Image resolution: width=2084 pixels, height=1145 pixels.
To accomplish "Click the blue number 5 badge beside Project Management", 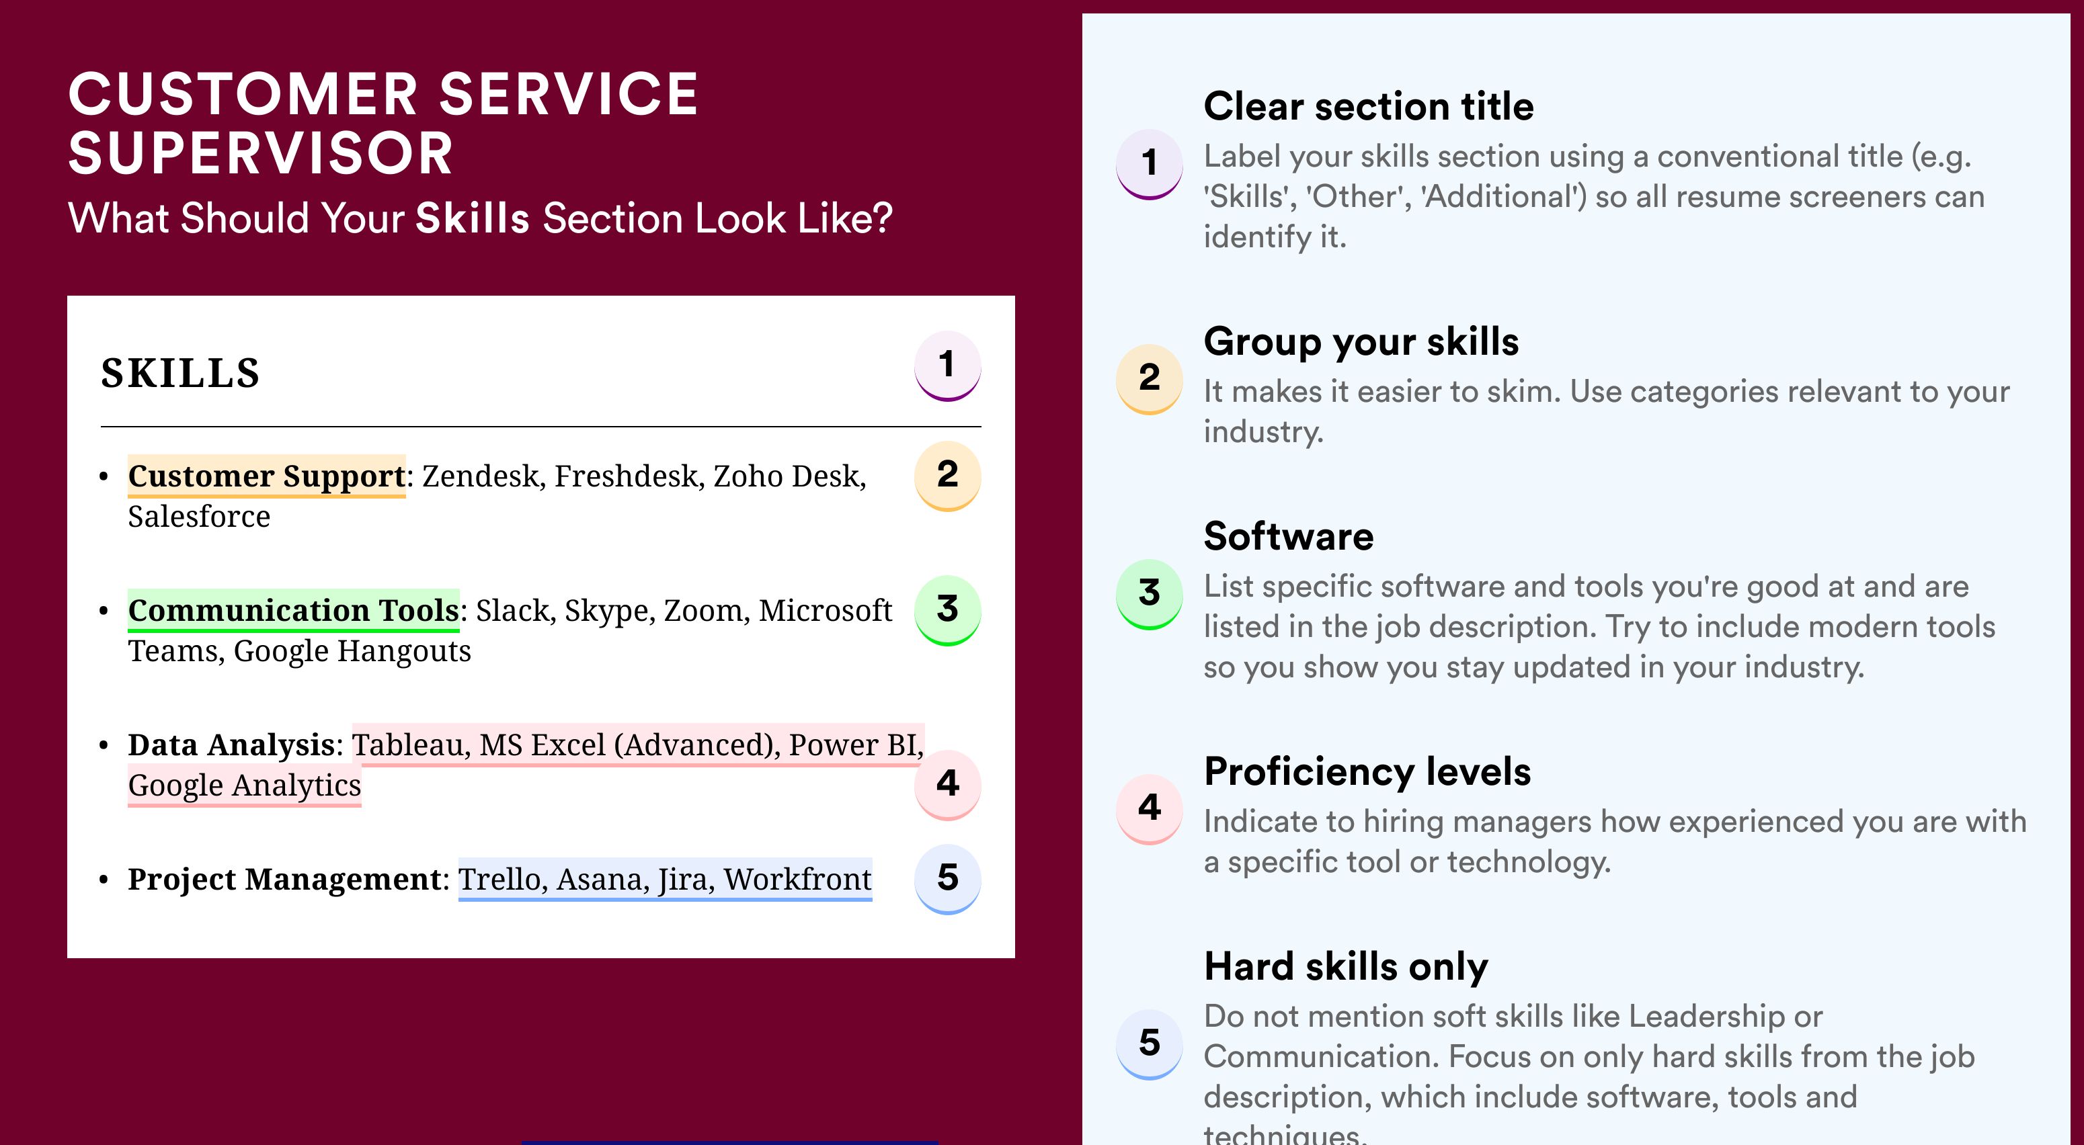I will (947, 879).
